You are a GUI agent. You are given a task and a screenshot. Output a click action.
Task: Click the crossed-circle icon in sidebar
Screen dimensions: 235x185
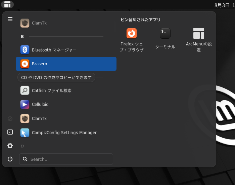point(10,119)
